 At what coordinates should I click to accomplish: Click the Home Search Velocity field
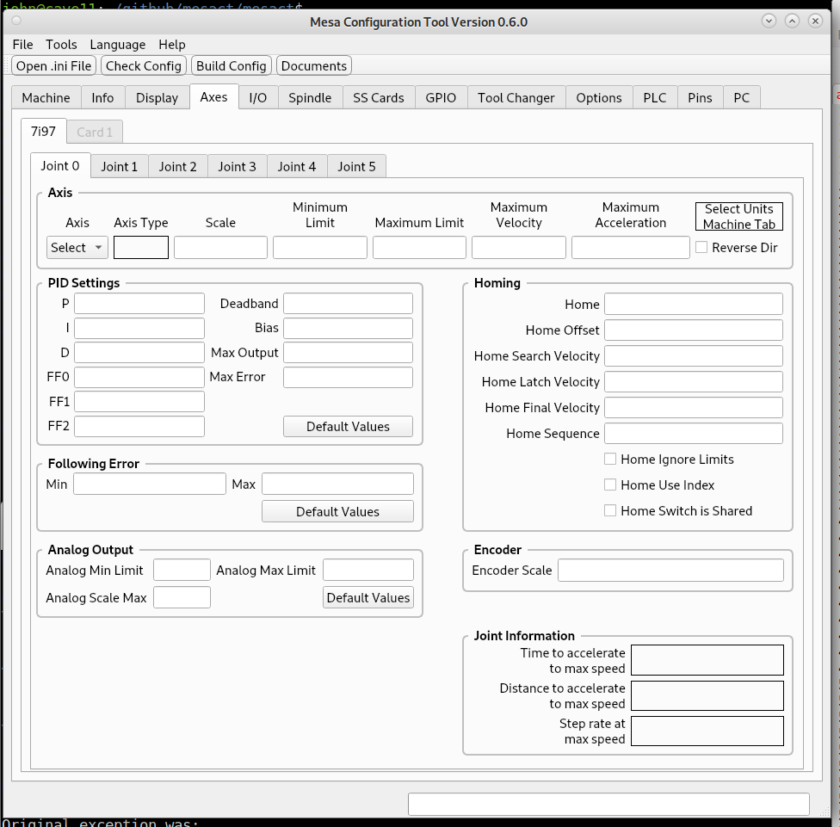(694, 355)
